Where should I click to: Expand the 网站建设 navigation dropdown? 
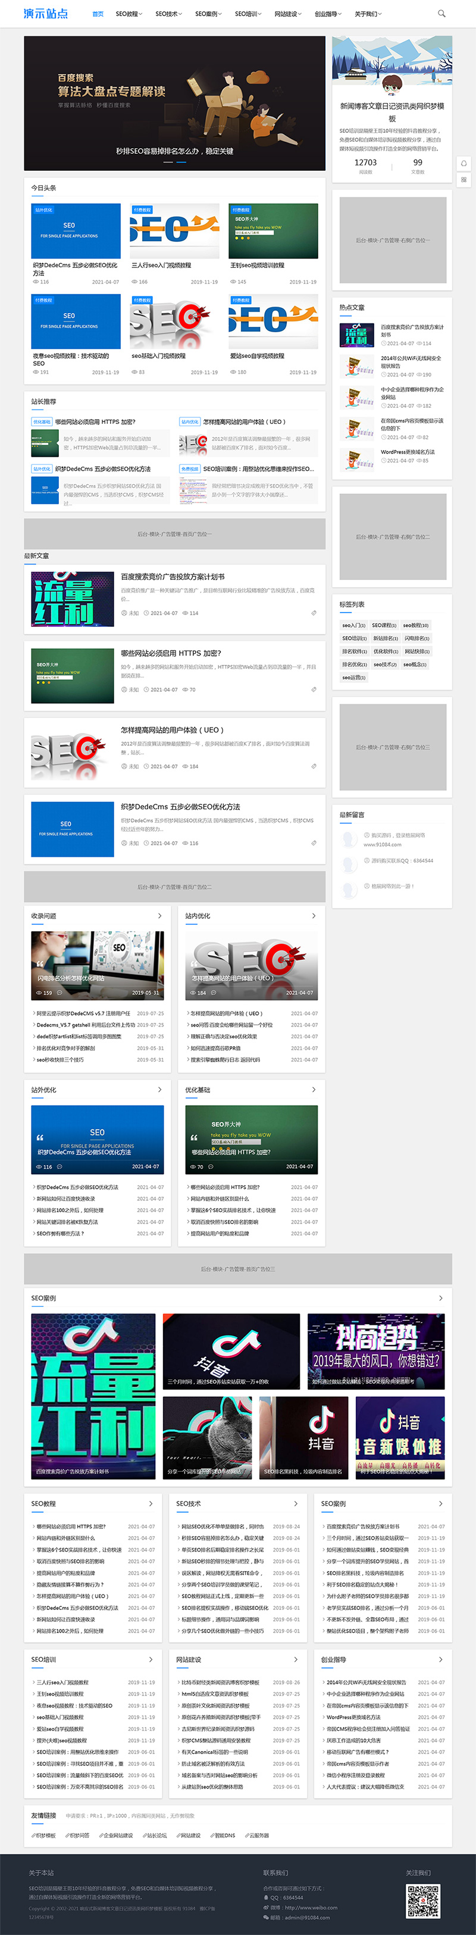(287, 14)
